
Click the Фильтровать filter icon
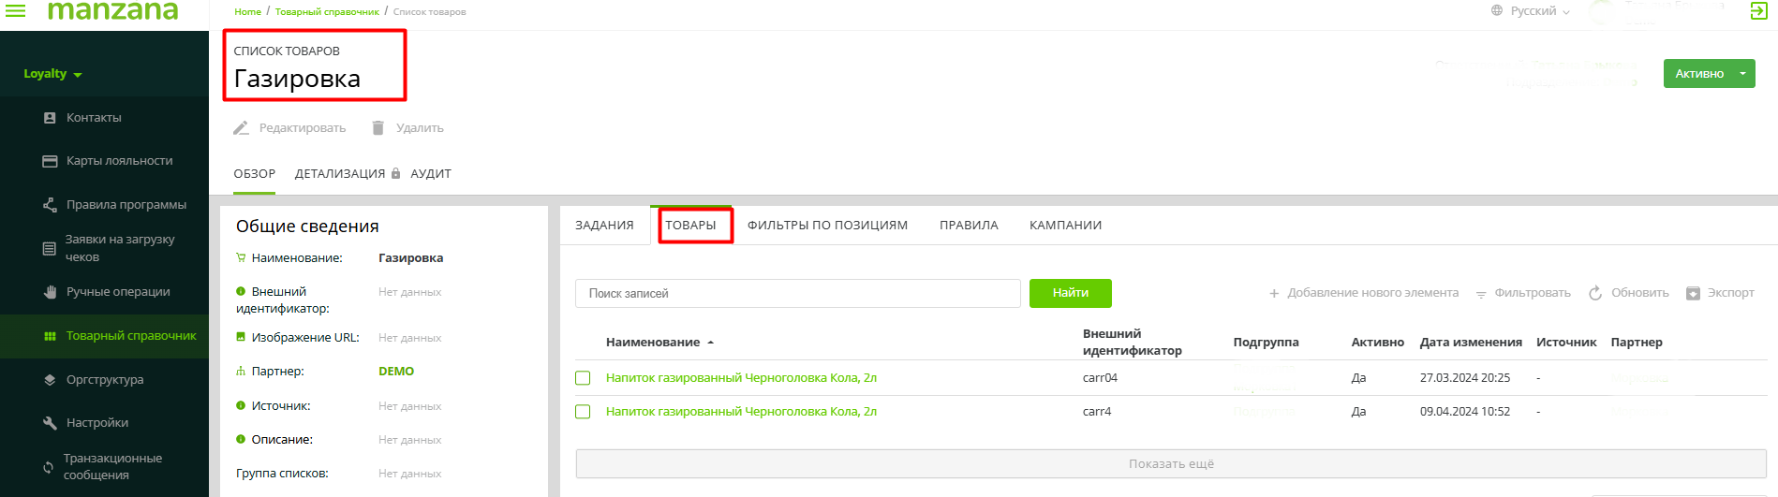point(1481,294)
